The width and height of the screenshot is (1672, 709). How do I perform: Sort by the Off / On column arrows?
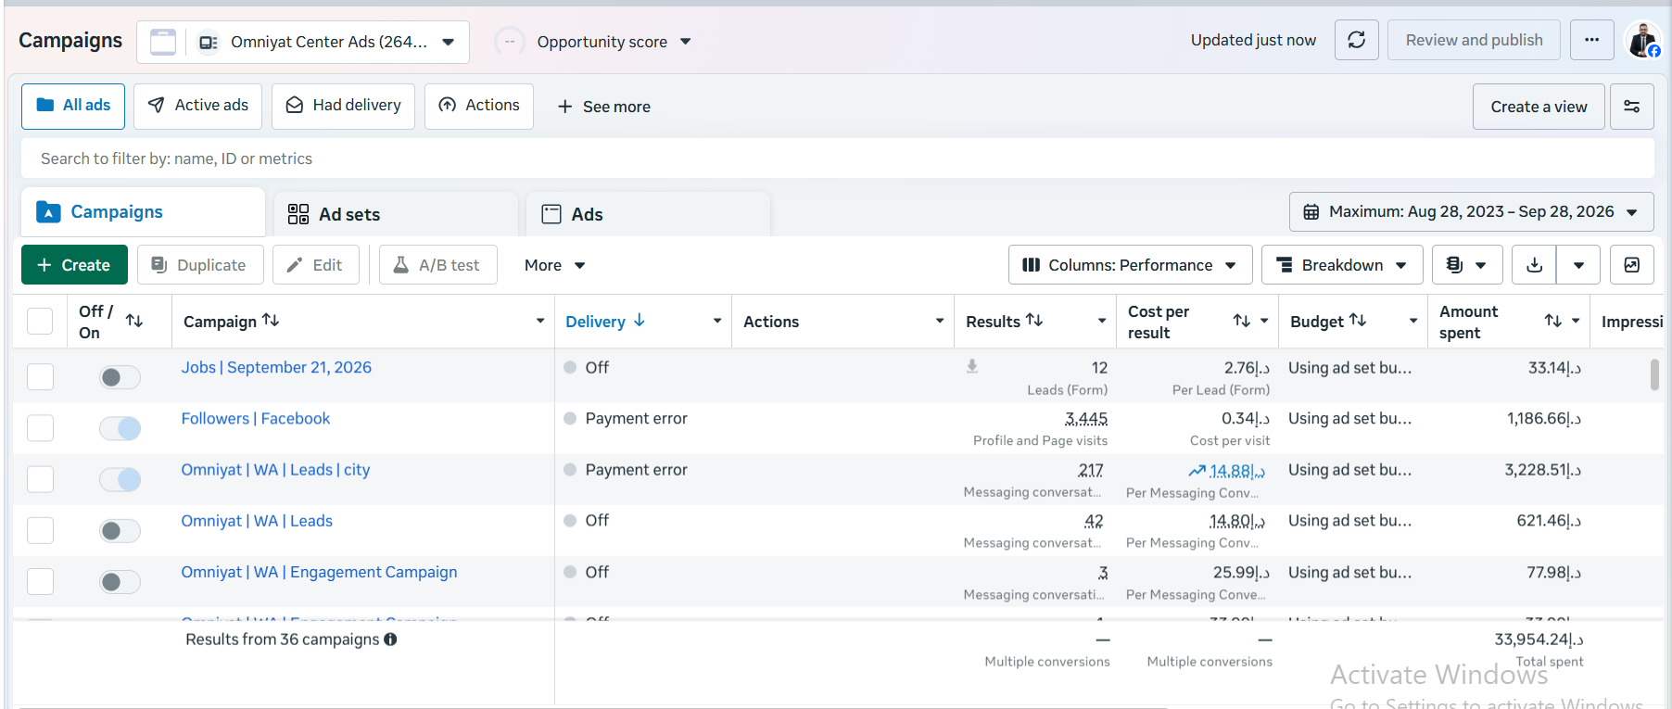point(134,321)
